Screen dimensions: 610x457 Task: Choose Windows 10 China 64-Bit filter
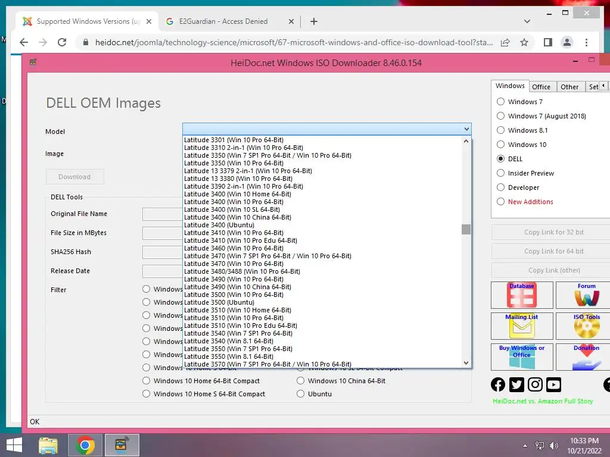300,381
